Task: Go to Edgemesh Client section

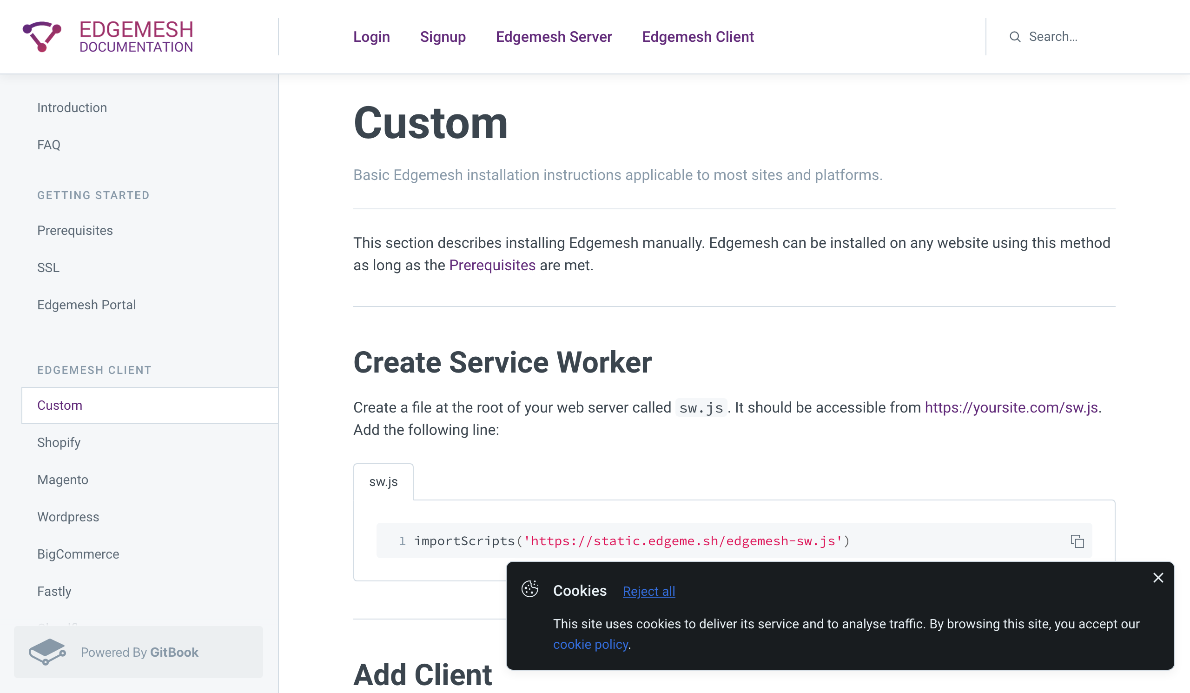Action: click(697, 37)
